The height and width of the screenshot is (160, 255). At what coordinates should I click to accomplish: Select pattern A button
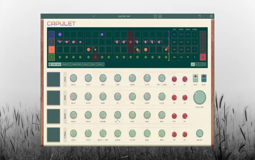pyautogui.click(x=193, y=64)
